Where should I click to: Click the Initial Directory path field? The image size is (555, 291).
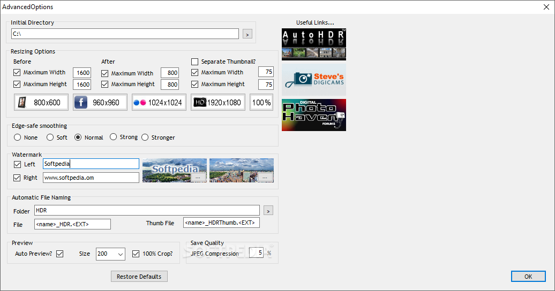coord(125,34)
